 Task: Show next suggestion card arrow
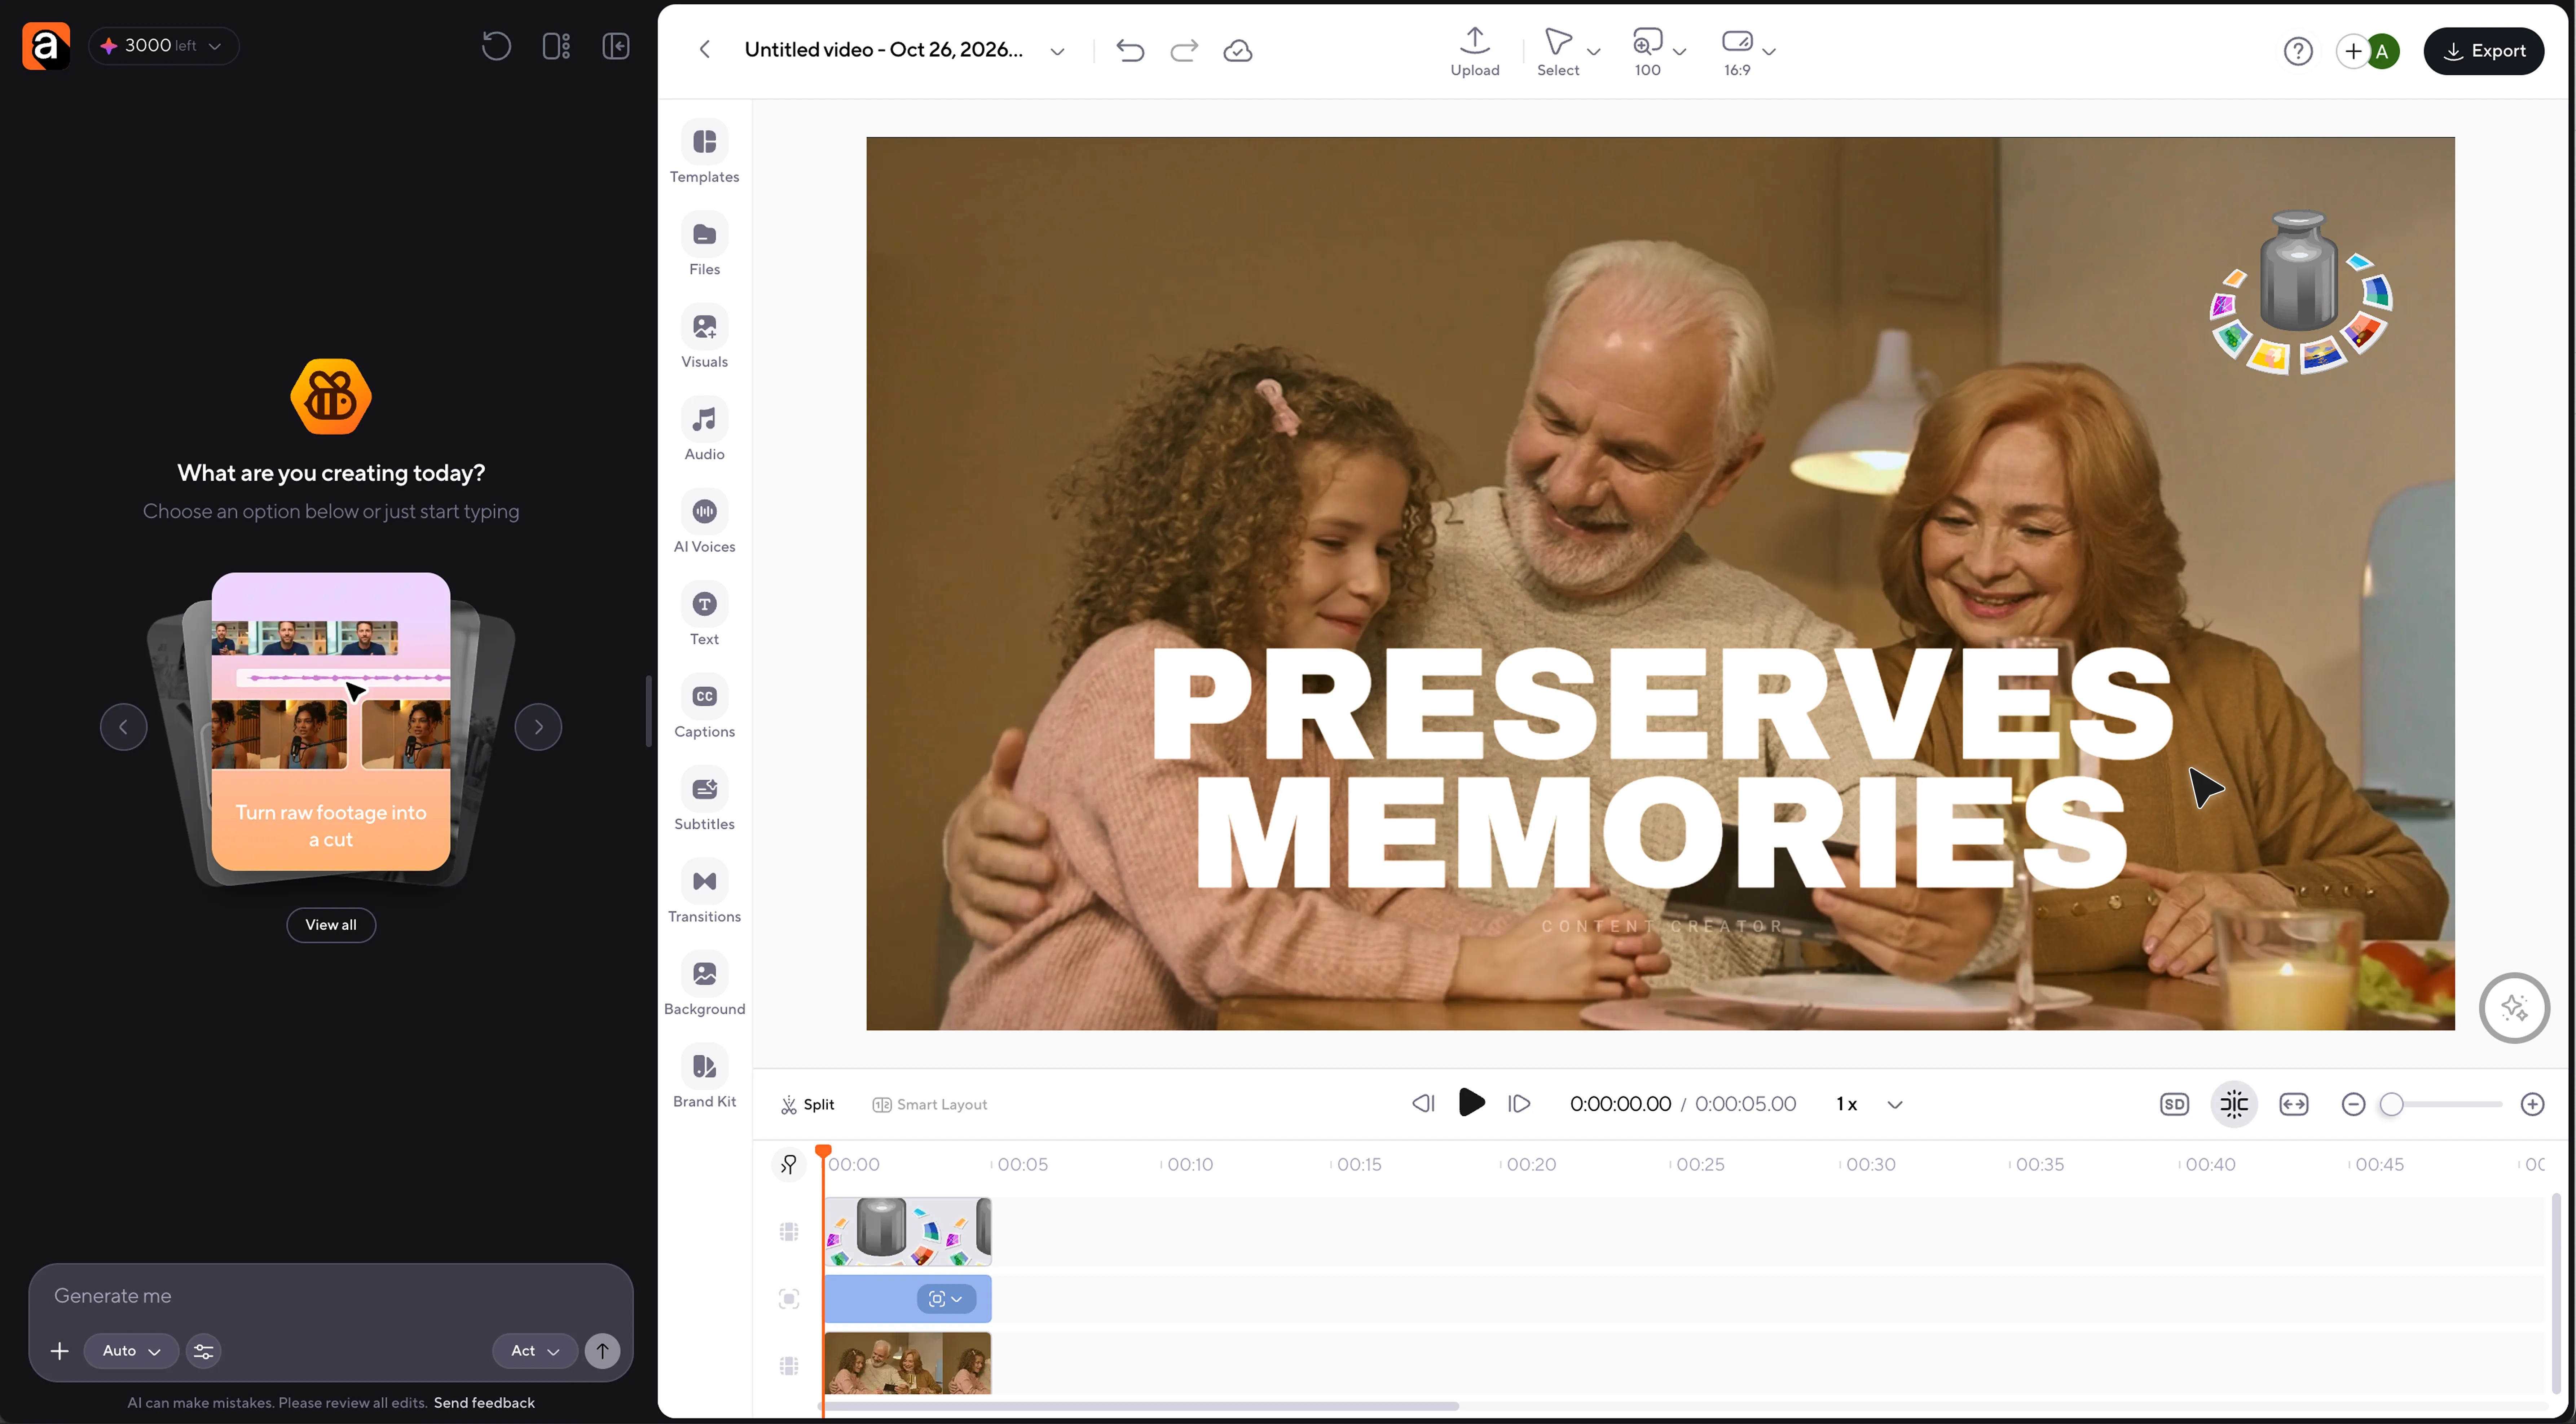(x=538, y=727)
